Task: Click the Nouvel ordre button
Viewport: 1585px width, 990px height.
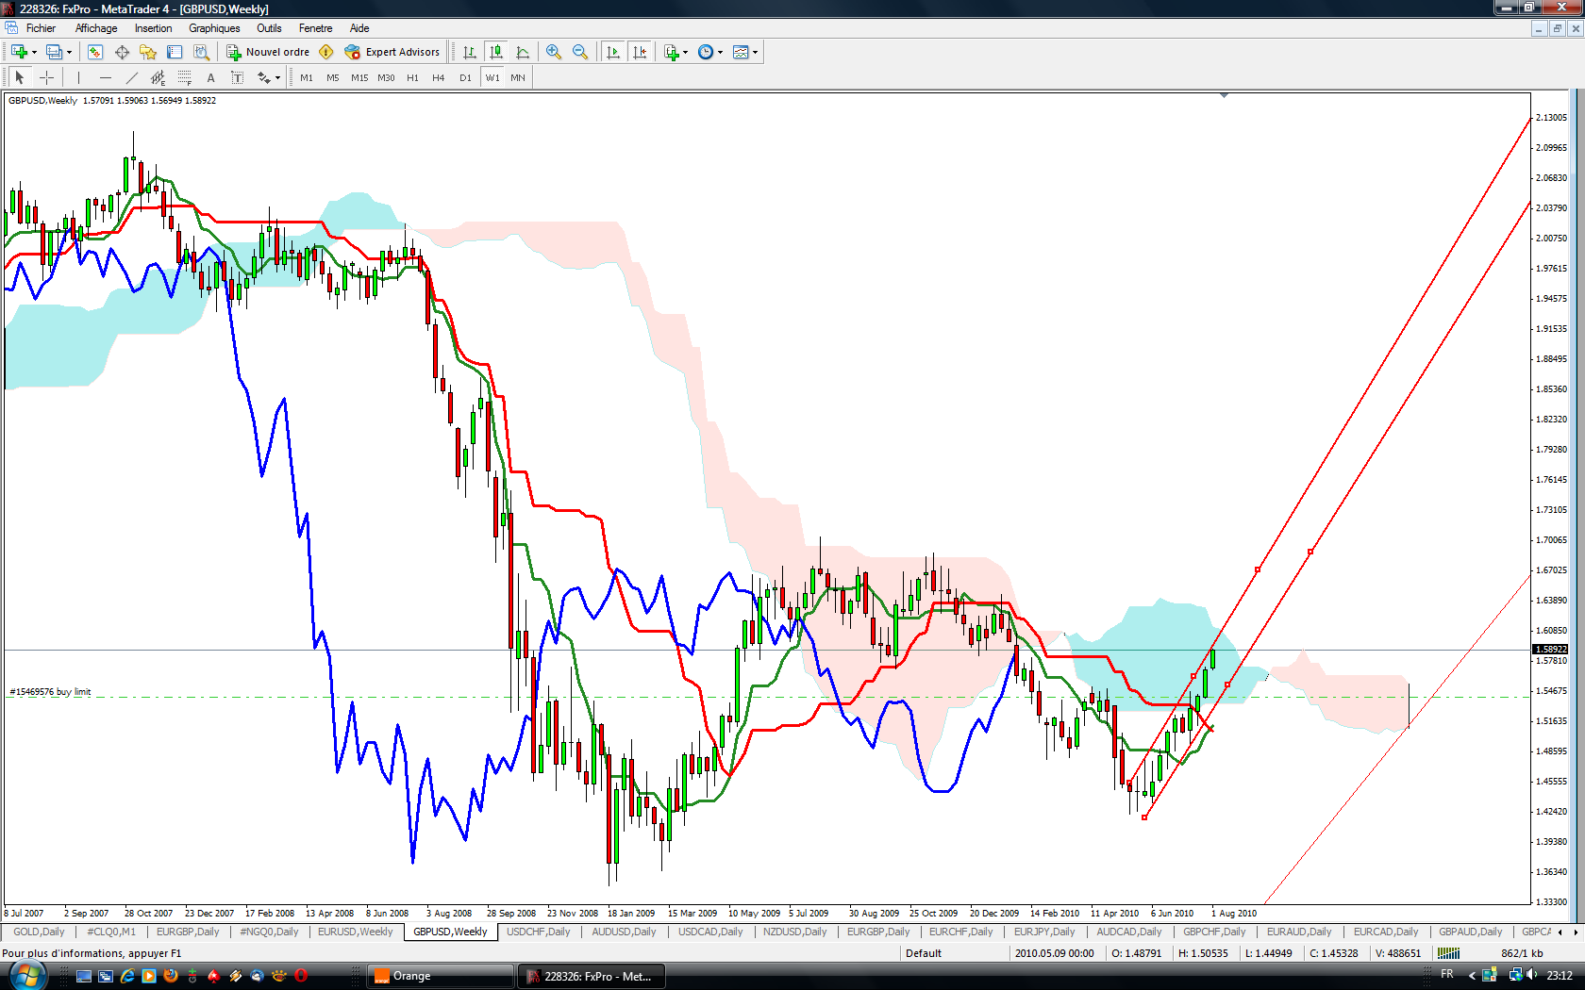Action: tap(268, 52)
